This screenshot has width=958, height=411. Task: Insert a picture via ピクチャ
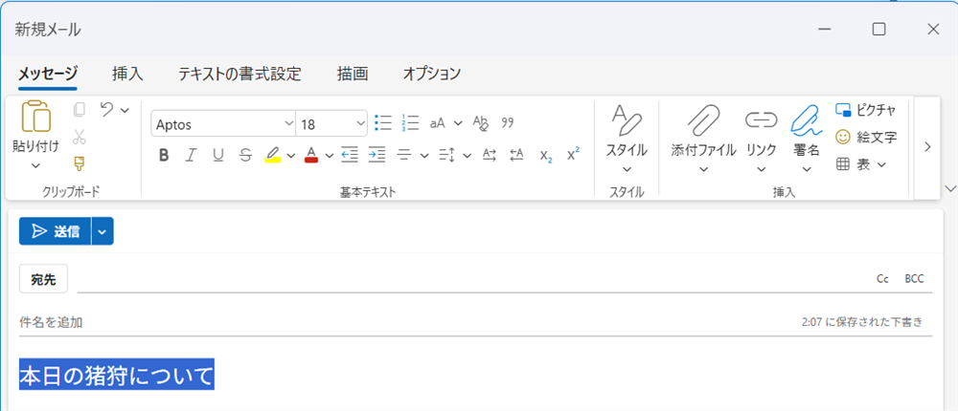tap(865, 110)
